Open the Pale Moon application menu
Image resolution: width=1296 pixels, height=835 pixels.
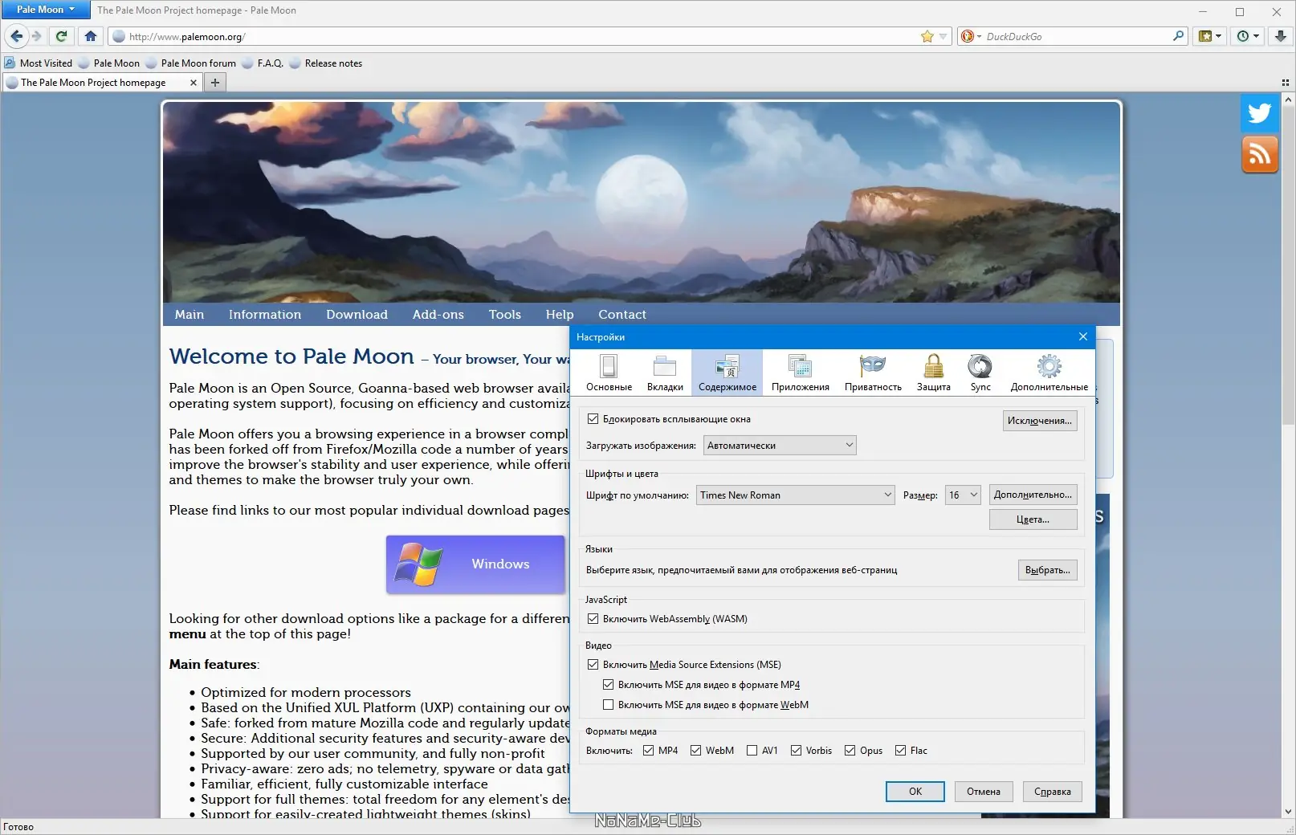pyautogui.click(x=46, y=10)
